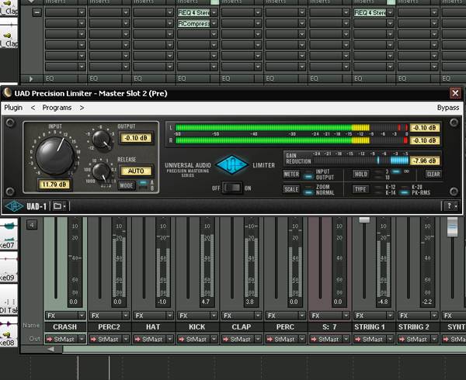Open the RCompressor insert on KICK
Viewport: 466px width, 380px height.
coord(193,23)
